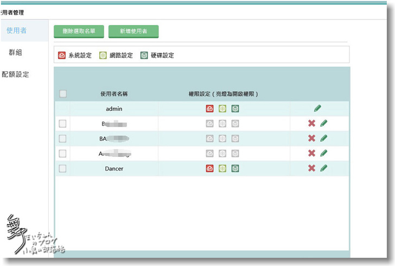
Task: Toggle Dancer's red system settings permission icon
Action: (x=209, y=168)
